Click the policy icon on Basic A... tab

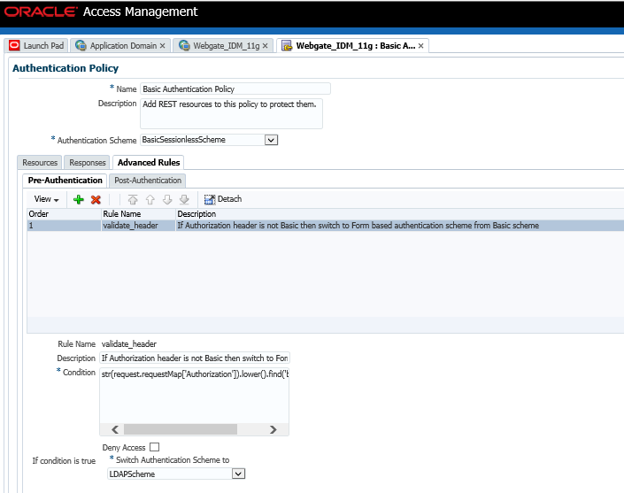tap(287, 46)
